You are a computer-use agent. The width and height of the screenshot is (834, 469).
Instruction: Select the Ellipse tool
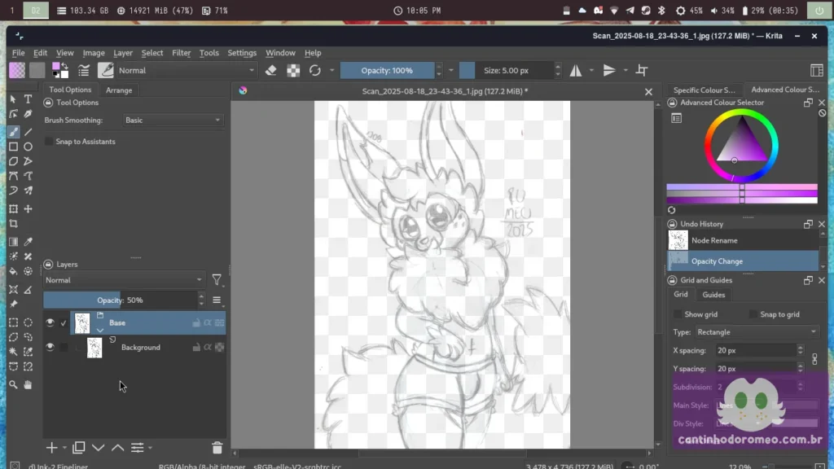pos(29,147)
